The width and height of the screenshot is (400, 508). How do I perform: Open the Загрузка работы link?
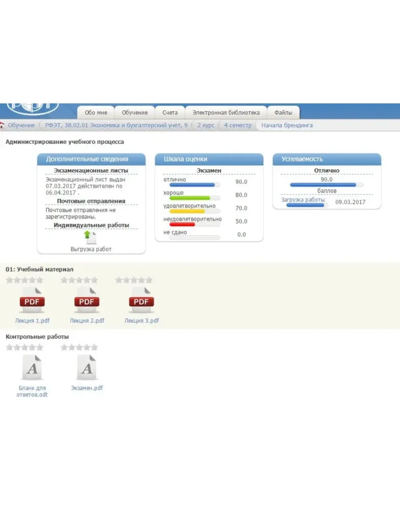point(303,200)
